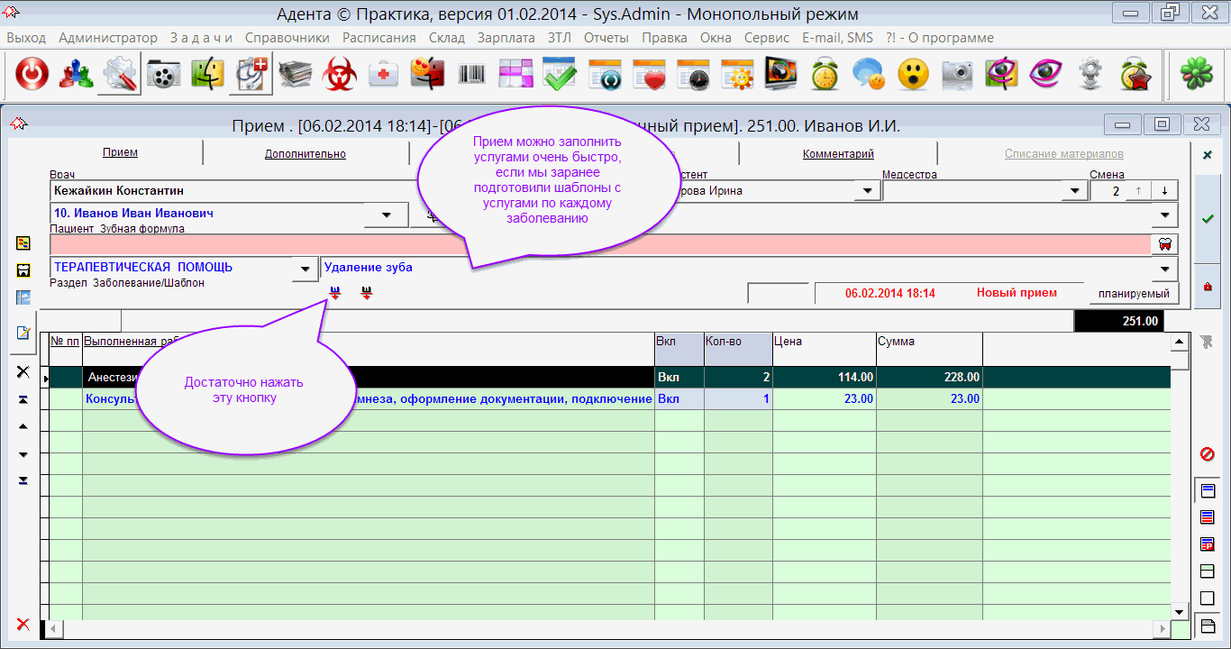Expand the Медсестра dropdown list
This screenshot has width=1231, height=649.
[x=1074, y=191]
